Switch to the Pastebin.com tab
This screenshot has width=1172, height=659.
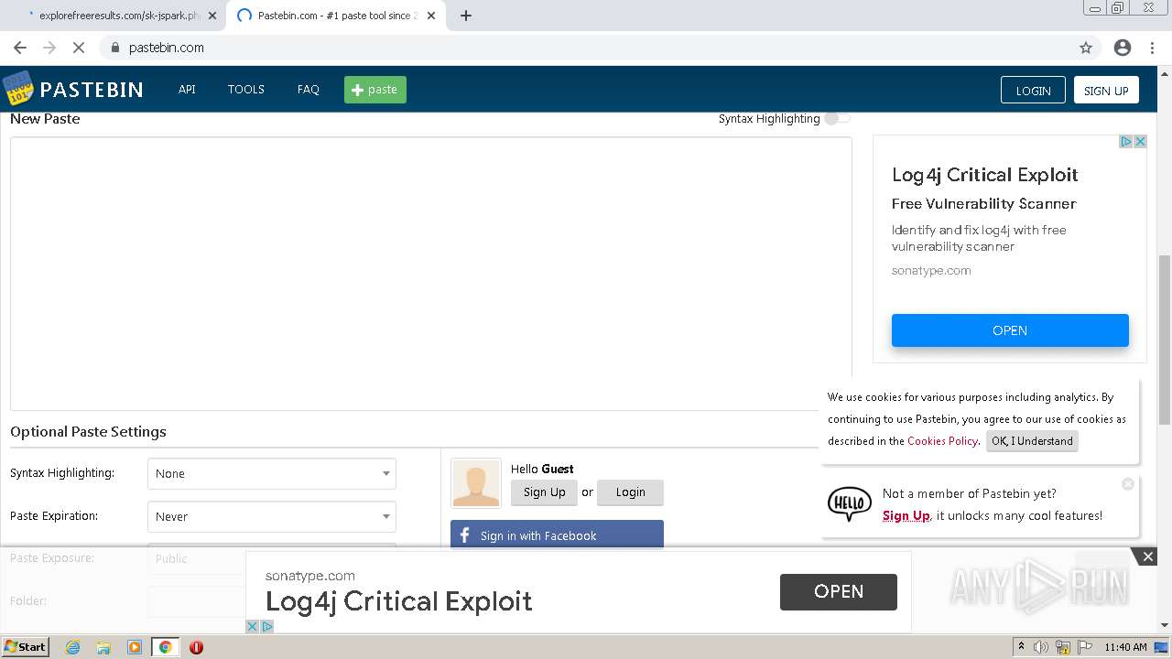334,16
